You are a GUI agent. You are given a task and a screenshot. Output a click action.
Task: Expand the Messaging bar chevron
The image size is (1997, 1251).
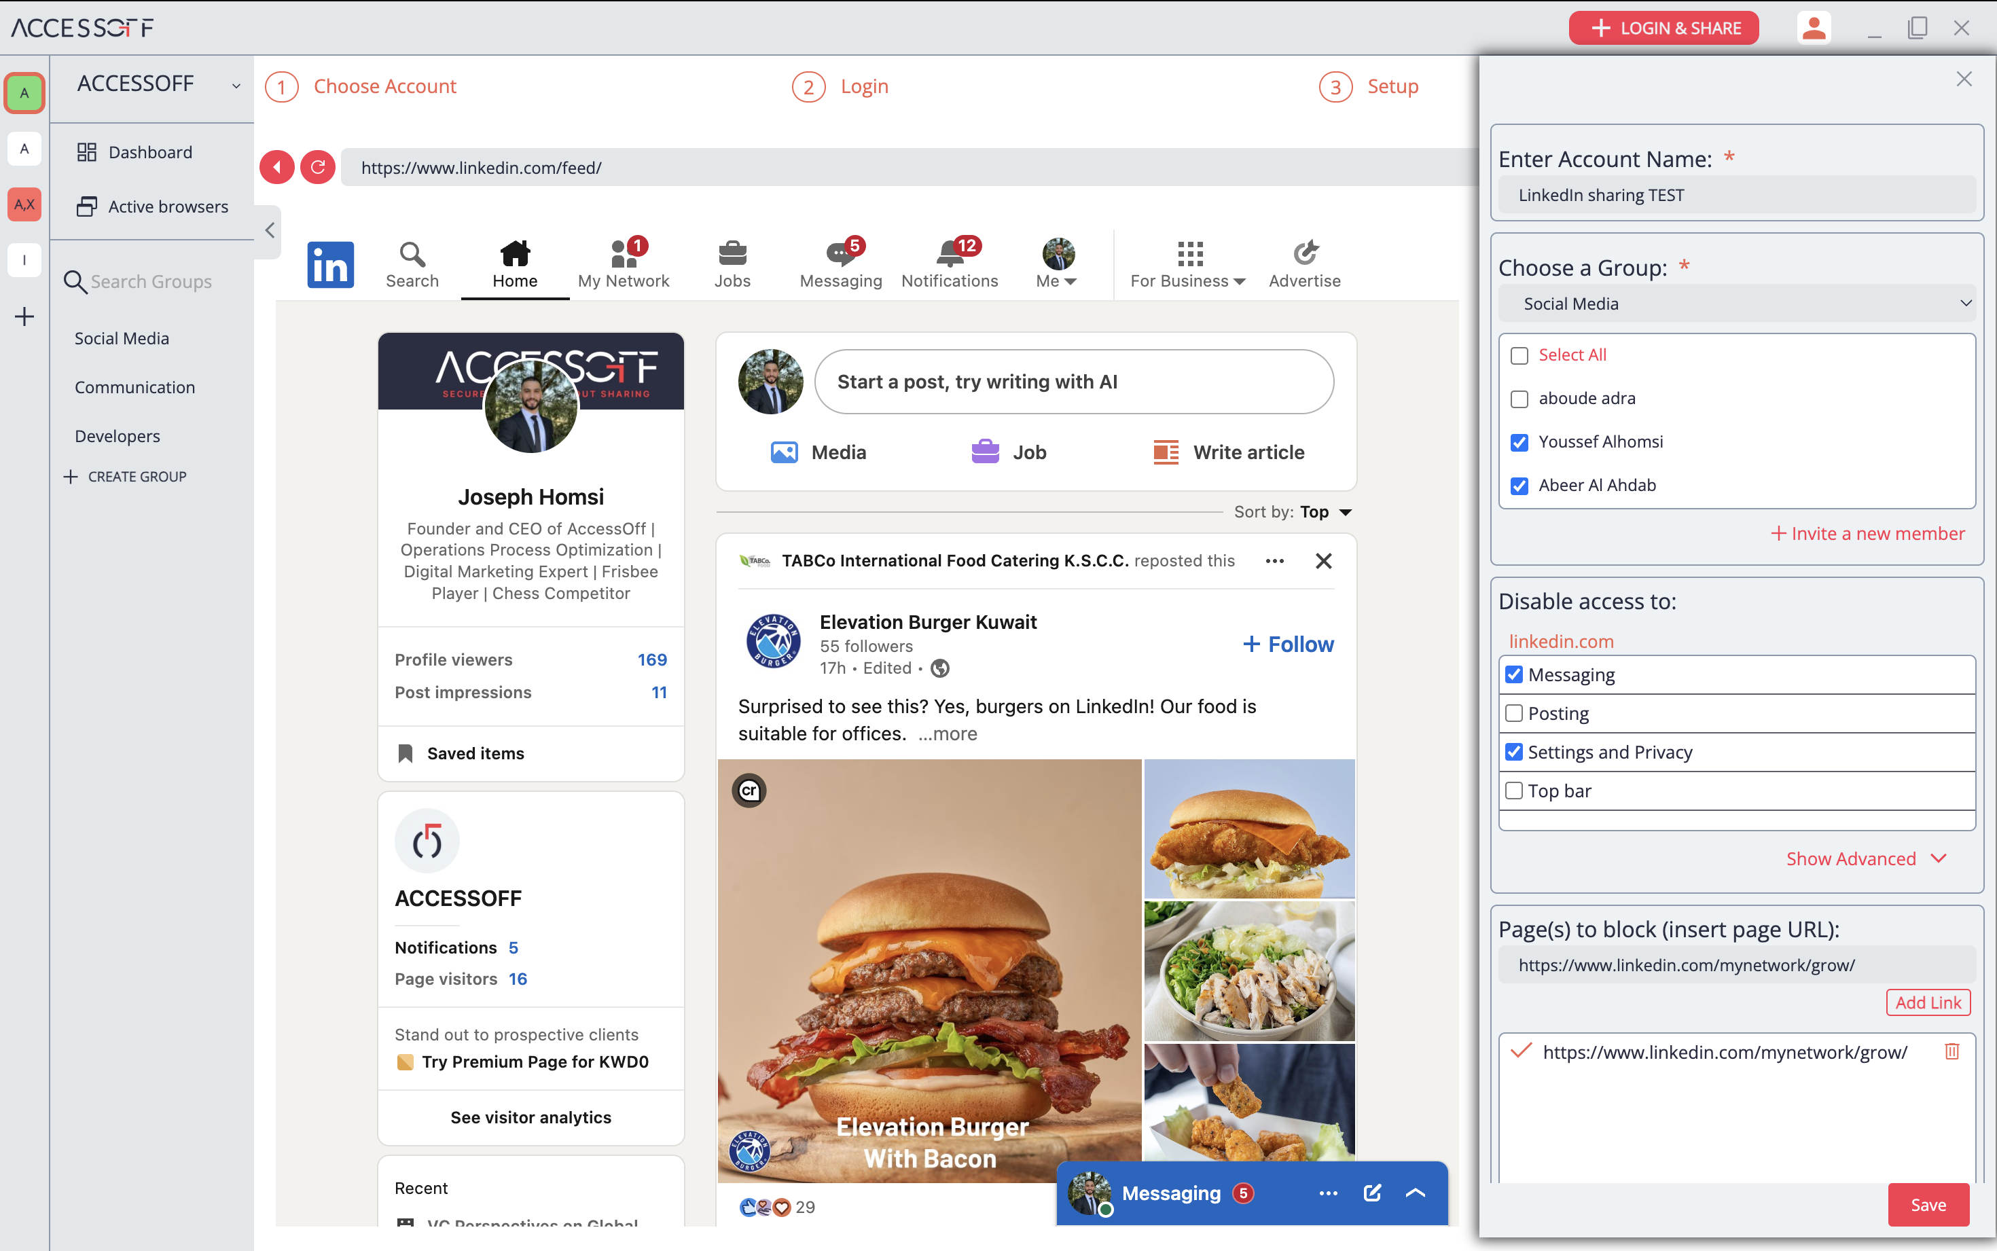pos(1416,1193)
